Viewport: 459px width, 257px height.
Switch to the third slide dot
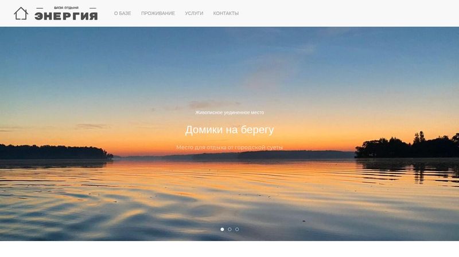237,230
